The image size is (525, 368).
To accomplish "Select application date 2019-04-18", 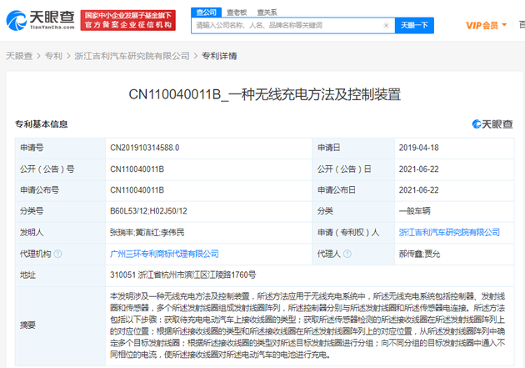I will [418, 148].
